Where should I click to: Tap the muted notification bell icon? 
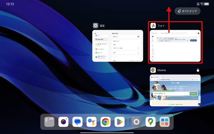tap(198, 4)
